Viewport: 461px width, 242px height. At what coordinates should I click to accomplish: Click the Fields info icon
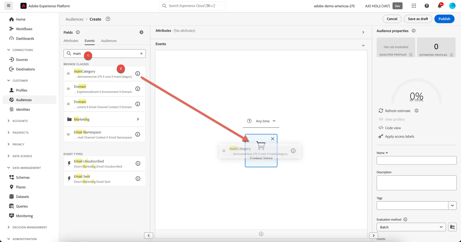tap(78, 32)
